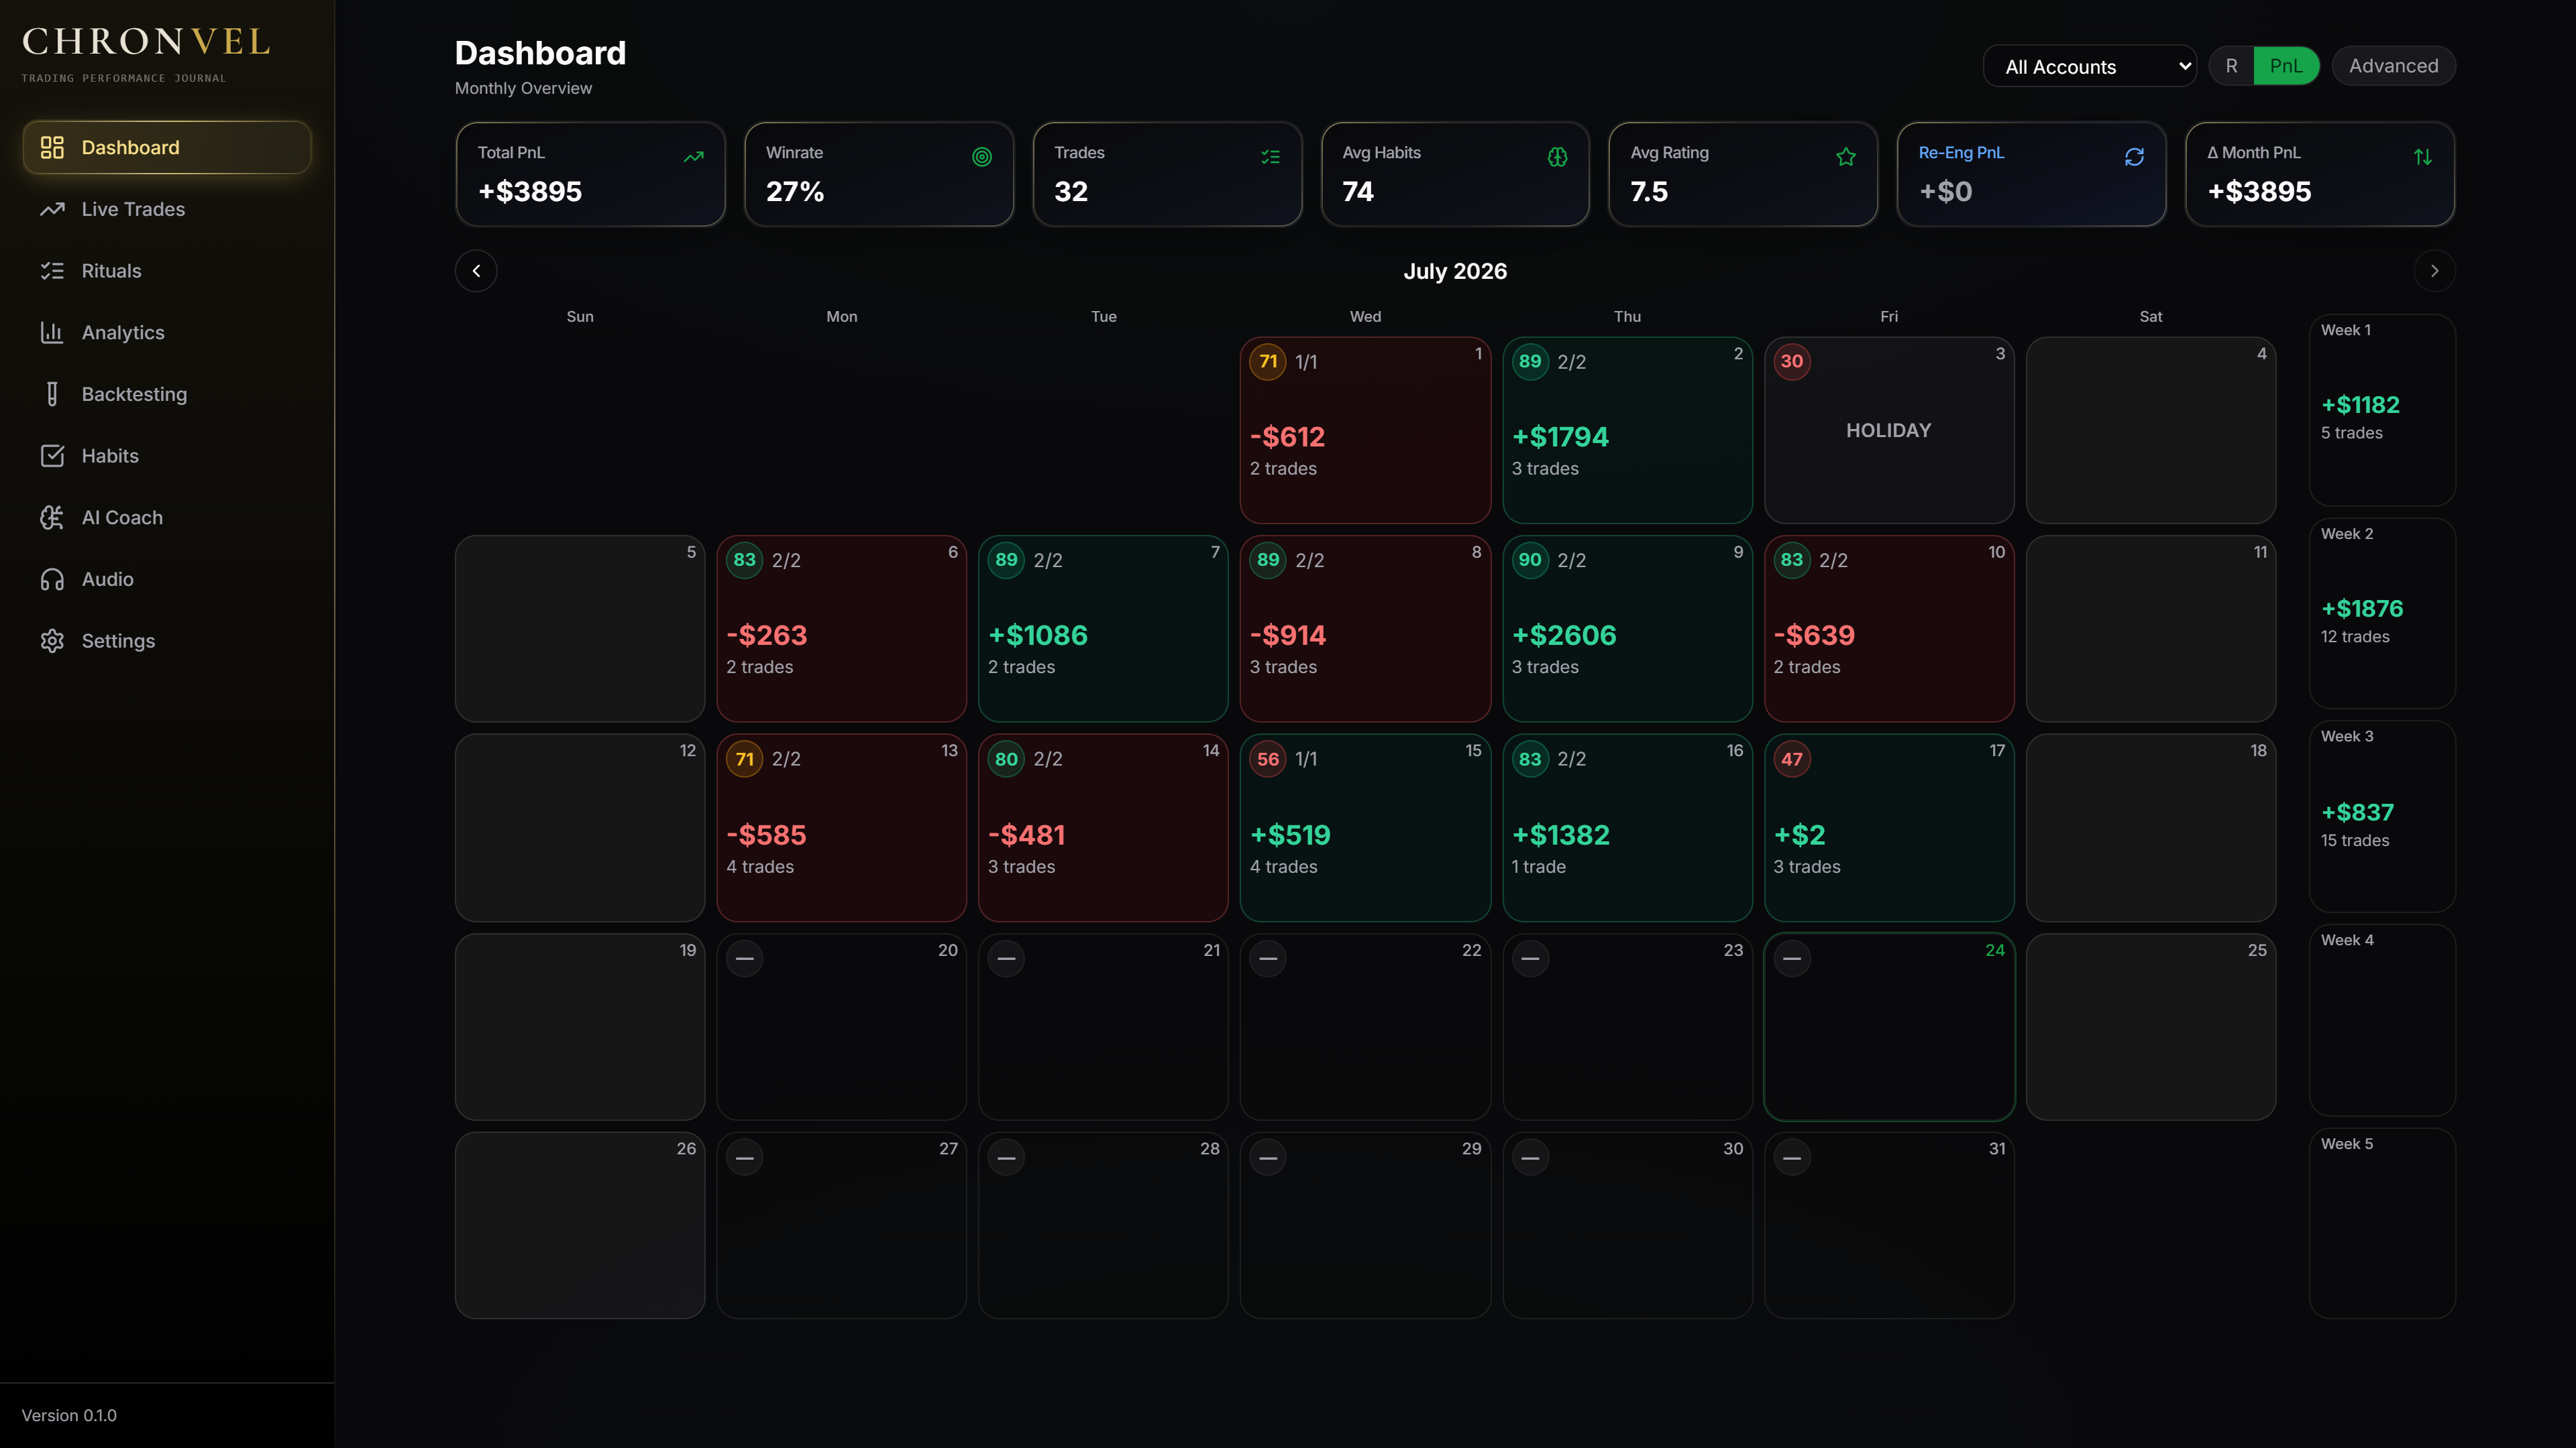Toggle the Advanced view
The width and height of the screenshot is (2576, 1448).
(2393, 66)
